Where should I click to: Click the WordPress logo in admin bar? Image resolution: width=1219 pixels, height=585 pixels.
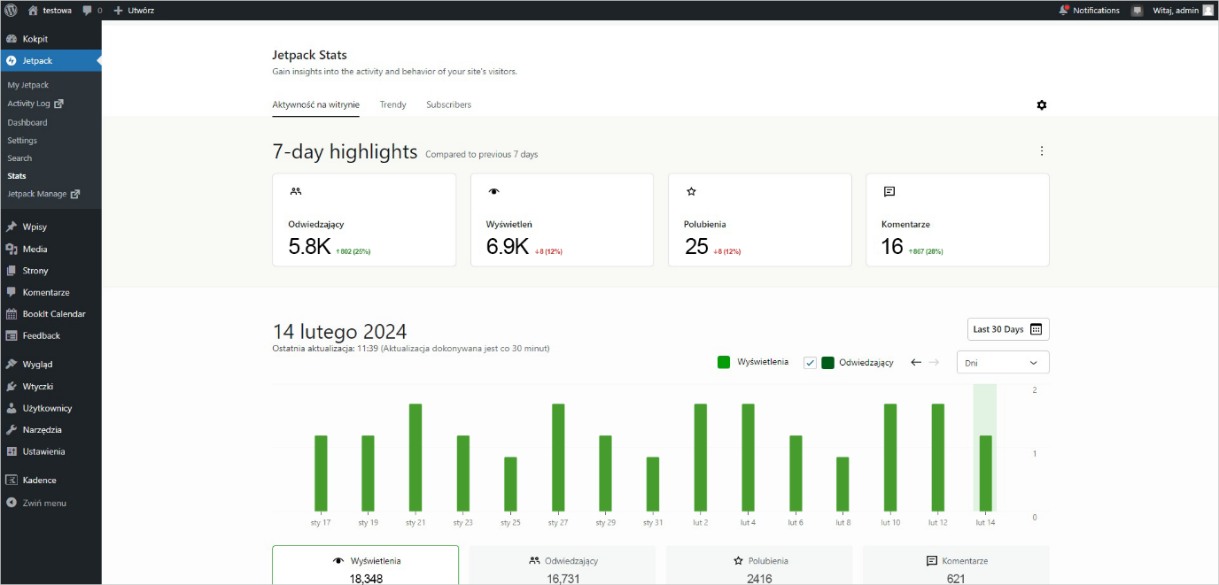click(x=12, y=11)
